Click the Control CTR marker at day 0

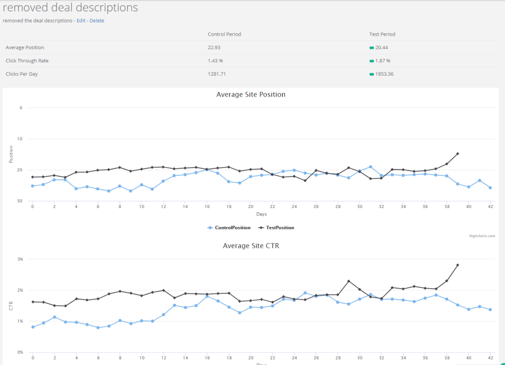33,327
